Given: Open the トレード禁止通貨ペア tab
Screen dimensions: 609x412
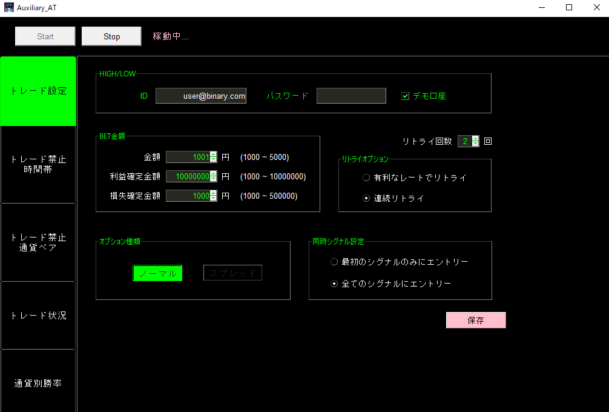Looking at the screenshot, I should tap(38, 242).
